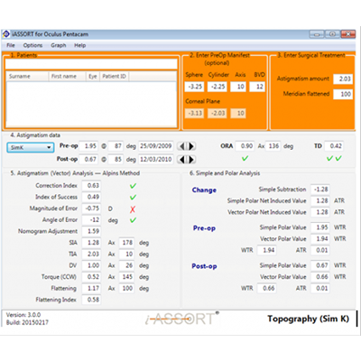The height and width of the screenshot is (361, 361).
Task: Sort by Eye column header
Action: 93,76
